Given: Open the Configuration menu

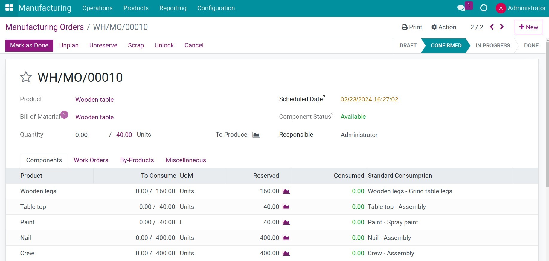Looking at the screenshot, I should 216,8.
